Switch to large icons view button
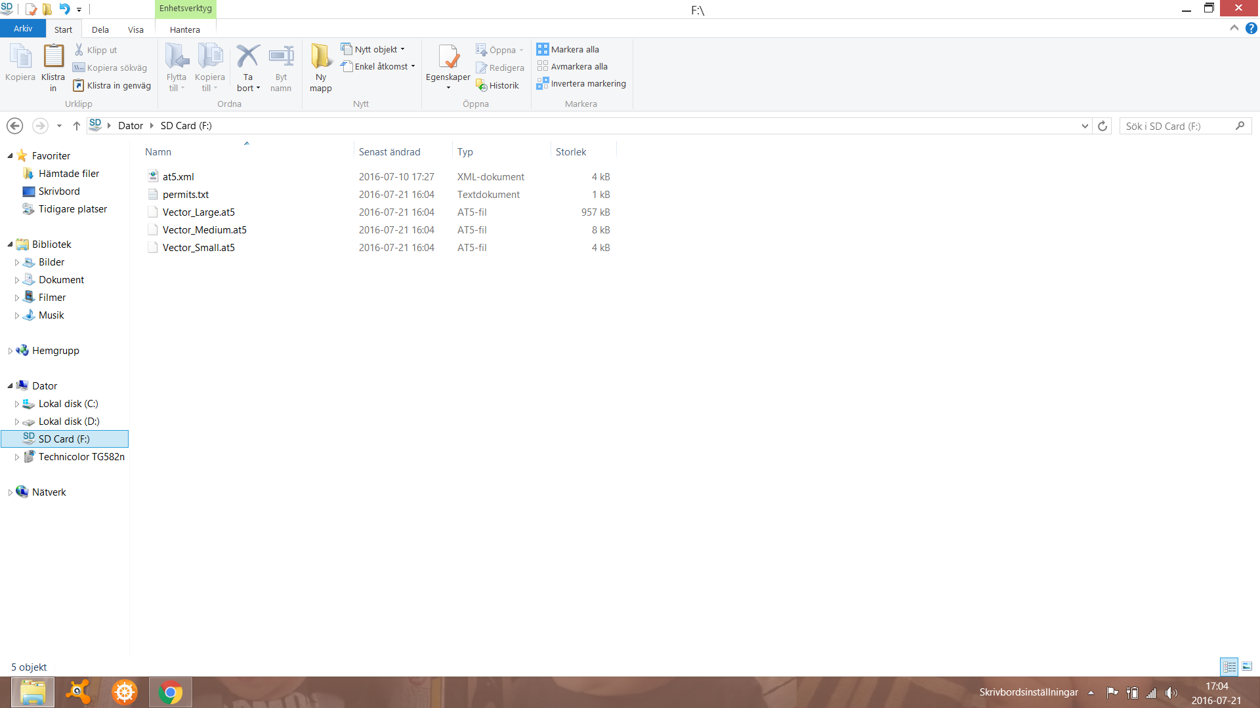The height and width of the screenshot is (708, 1260). 1247,667
